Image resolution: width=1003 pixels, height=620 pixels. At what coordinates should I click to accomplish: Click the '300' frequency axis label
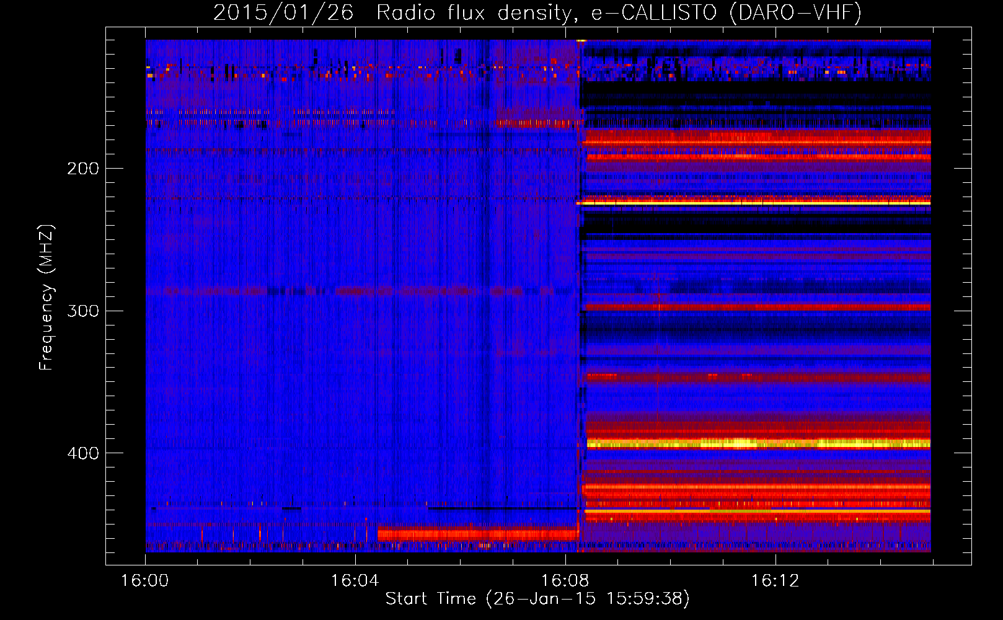82,311
